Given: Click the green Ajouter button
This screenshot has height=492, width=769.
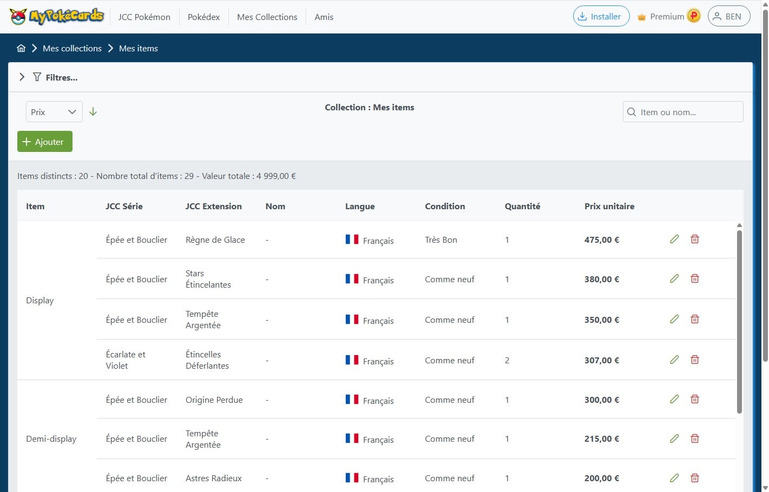Looking at the screenshot, I should 45,142.
